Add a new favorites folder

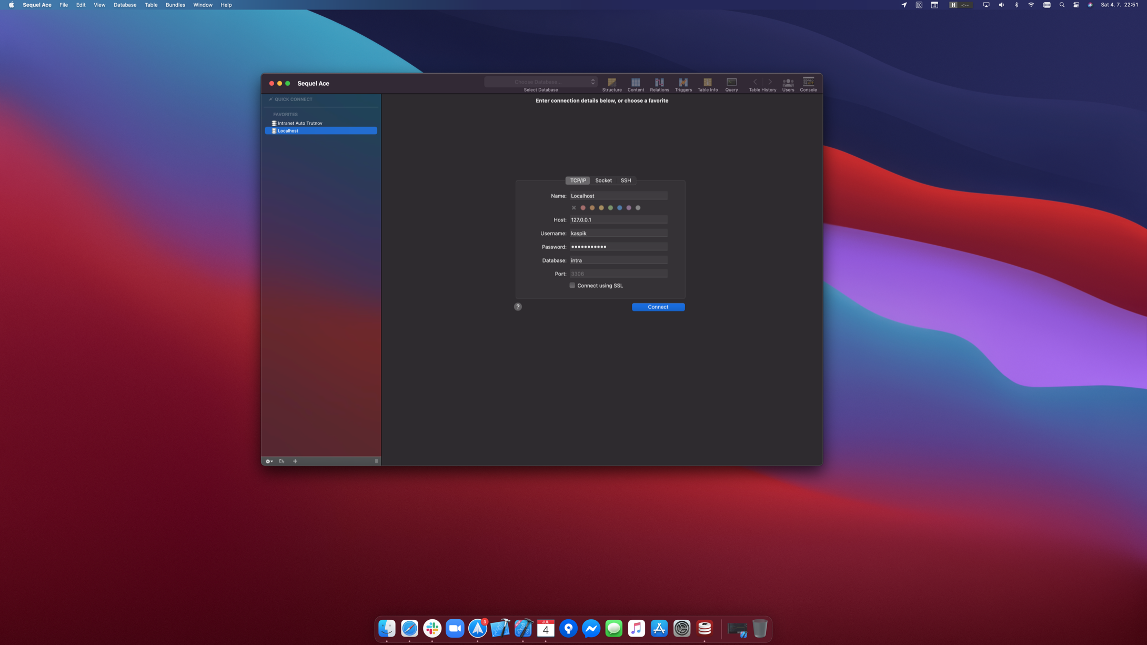(281, 461)
